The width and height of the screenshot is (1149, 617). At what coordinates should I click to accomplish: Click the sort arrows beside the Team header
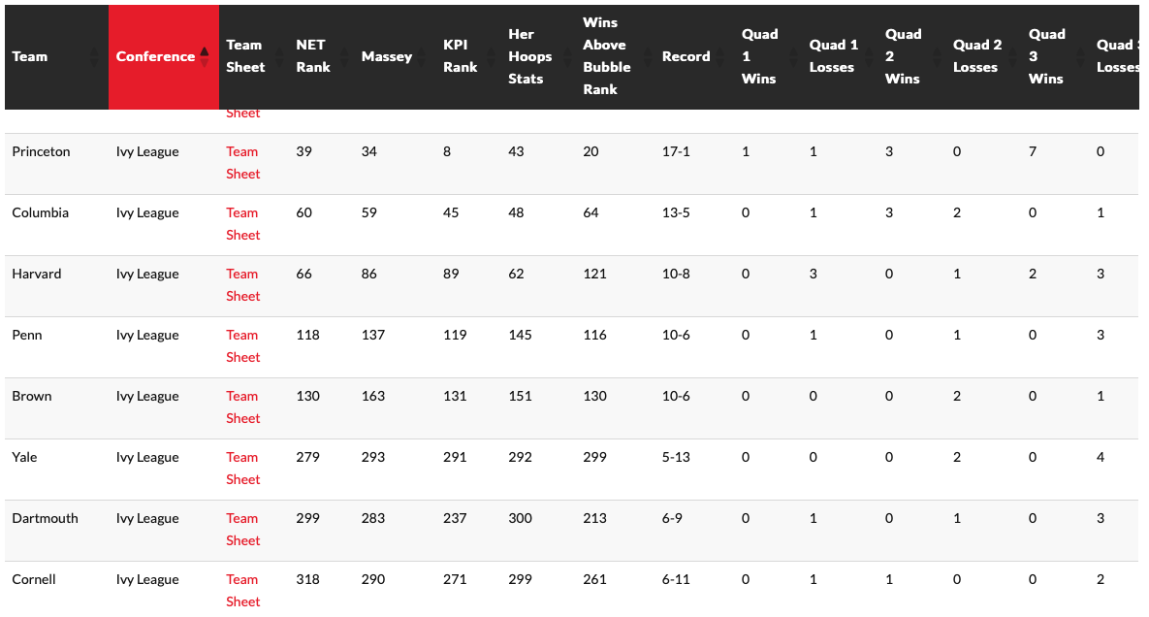click(x=94, y=56)
